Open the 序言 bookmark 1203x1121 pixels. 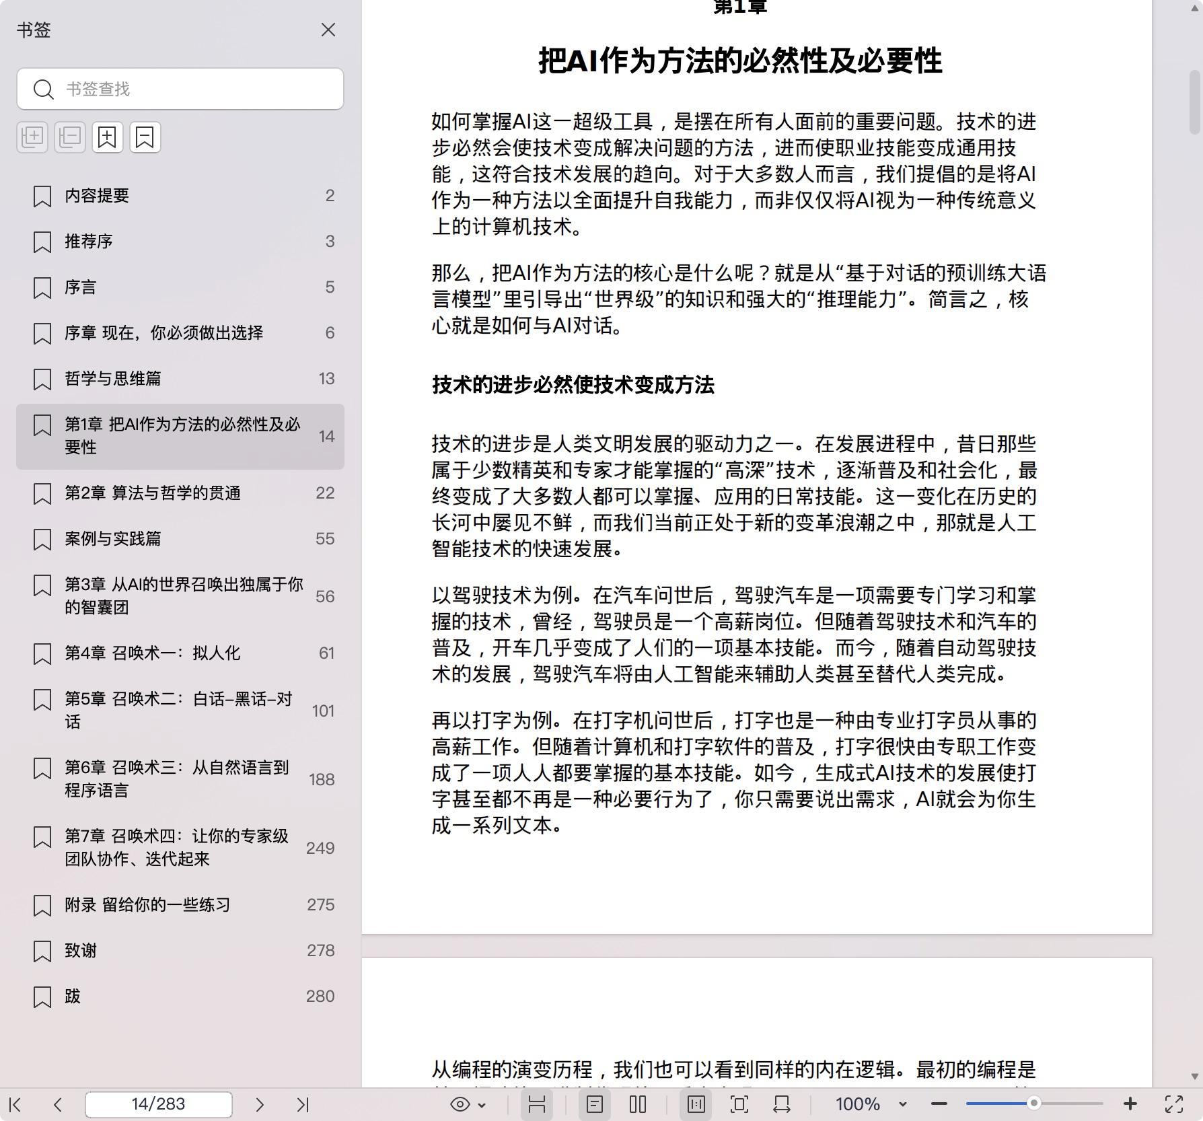coord(180,287)
